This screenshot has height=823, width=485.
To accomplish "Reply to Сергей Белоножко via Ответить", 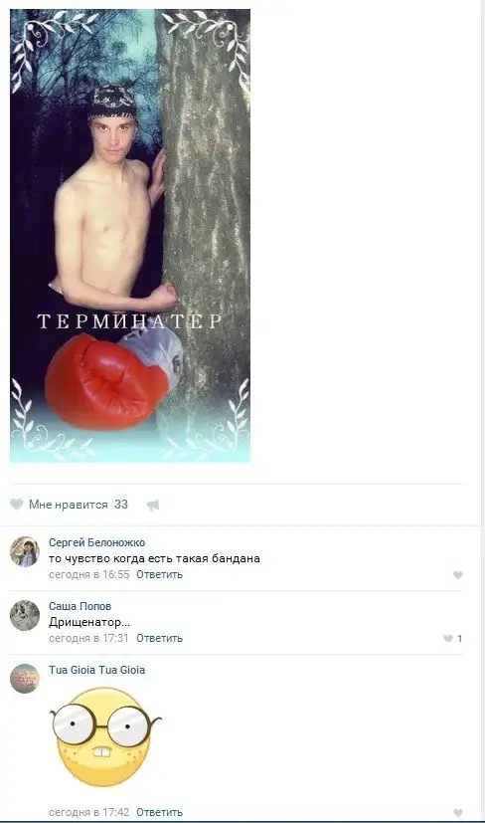I will point(159,575).
